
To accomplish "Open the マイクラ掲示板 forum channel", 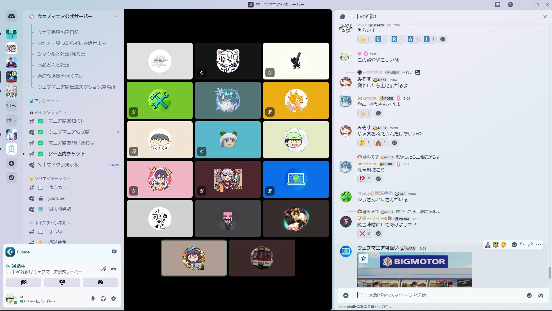I will click(x=63, y=165).
